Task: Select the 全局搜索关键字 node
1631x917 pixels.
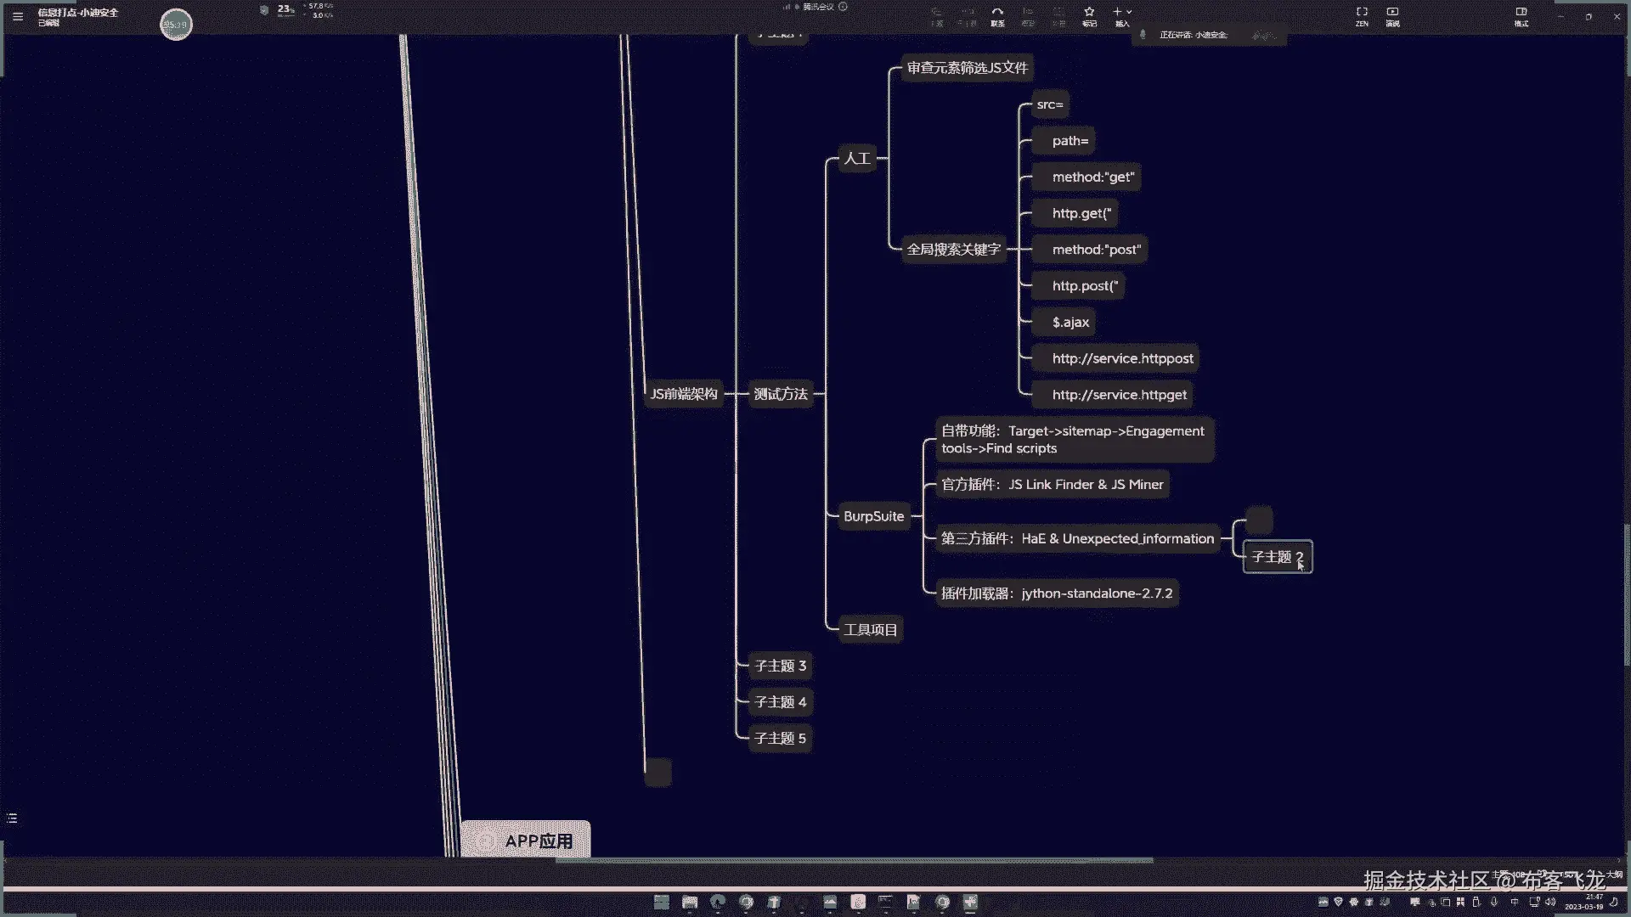Action: (953, 250)
